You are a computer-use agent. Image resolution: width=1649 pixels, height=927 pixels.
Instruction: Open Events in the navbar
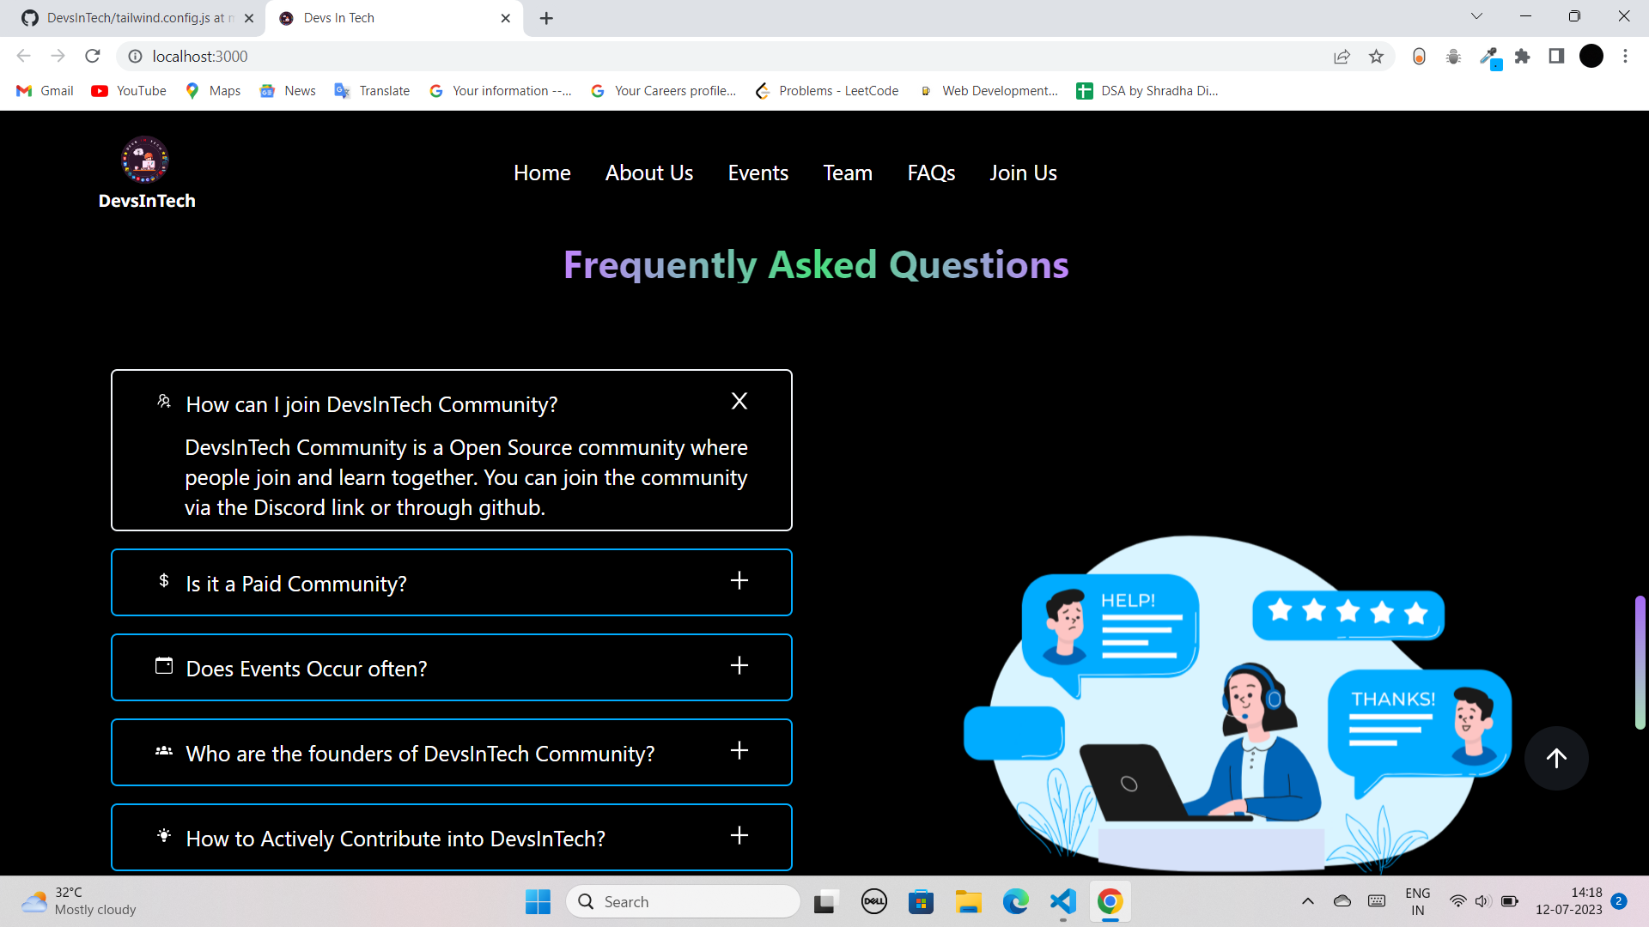tap(758, 173)
